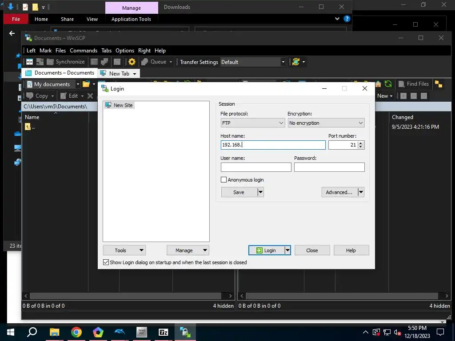Click the back arrow in the Downloads Explorer window
The image size is (455, 341).
click(x=12, y=33)
